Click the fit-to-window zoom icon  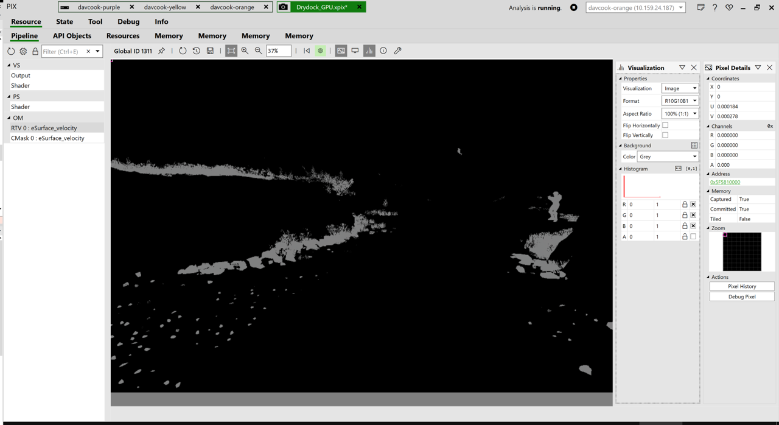click(x=231, y=51)
